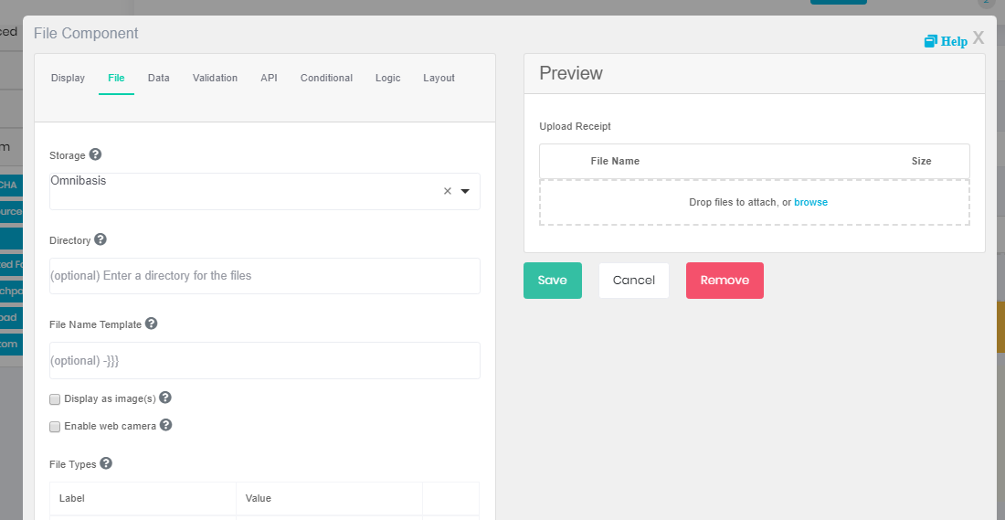
Task: Select the Layout tab
Action: click(x=439, y=79)
